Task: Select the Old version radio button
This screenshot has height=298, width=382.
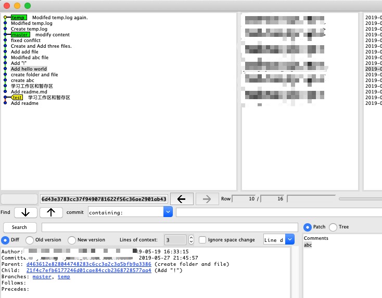Action: (30, 240)
